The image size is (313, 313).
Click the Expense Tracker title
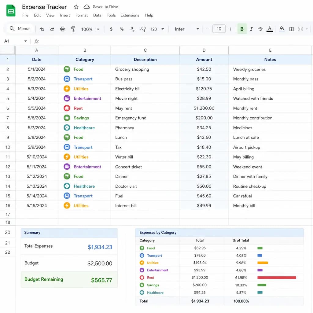coord(44,7)
